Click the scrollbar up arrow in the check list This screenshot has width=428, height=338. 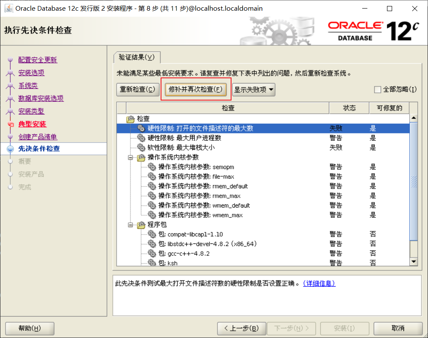pyautogui.click(x=414, y=118)
